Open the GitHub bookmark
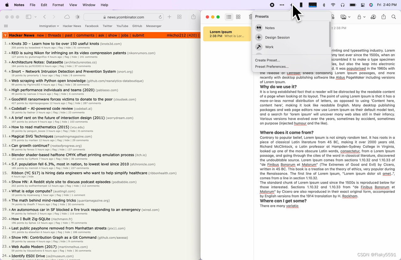The image size is (401, 260). coord(137,26)
